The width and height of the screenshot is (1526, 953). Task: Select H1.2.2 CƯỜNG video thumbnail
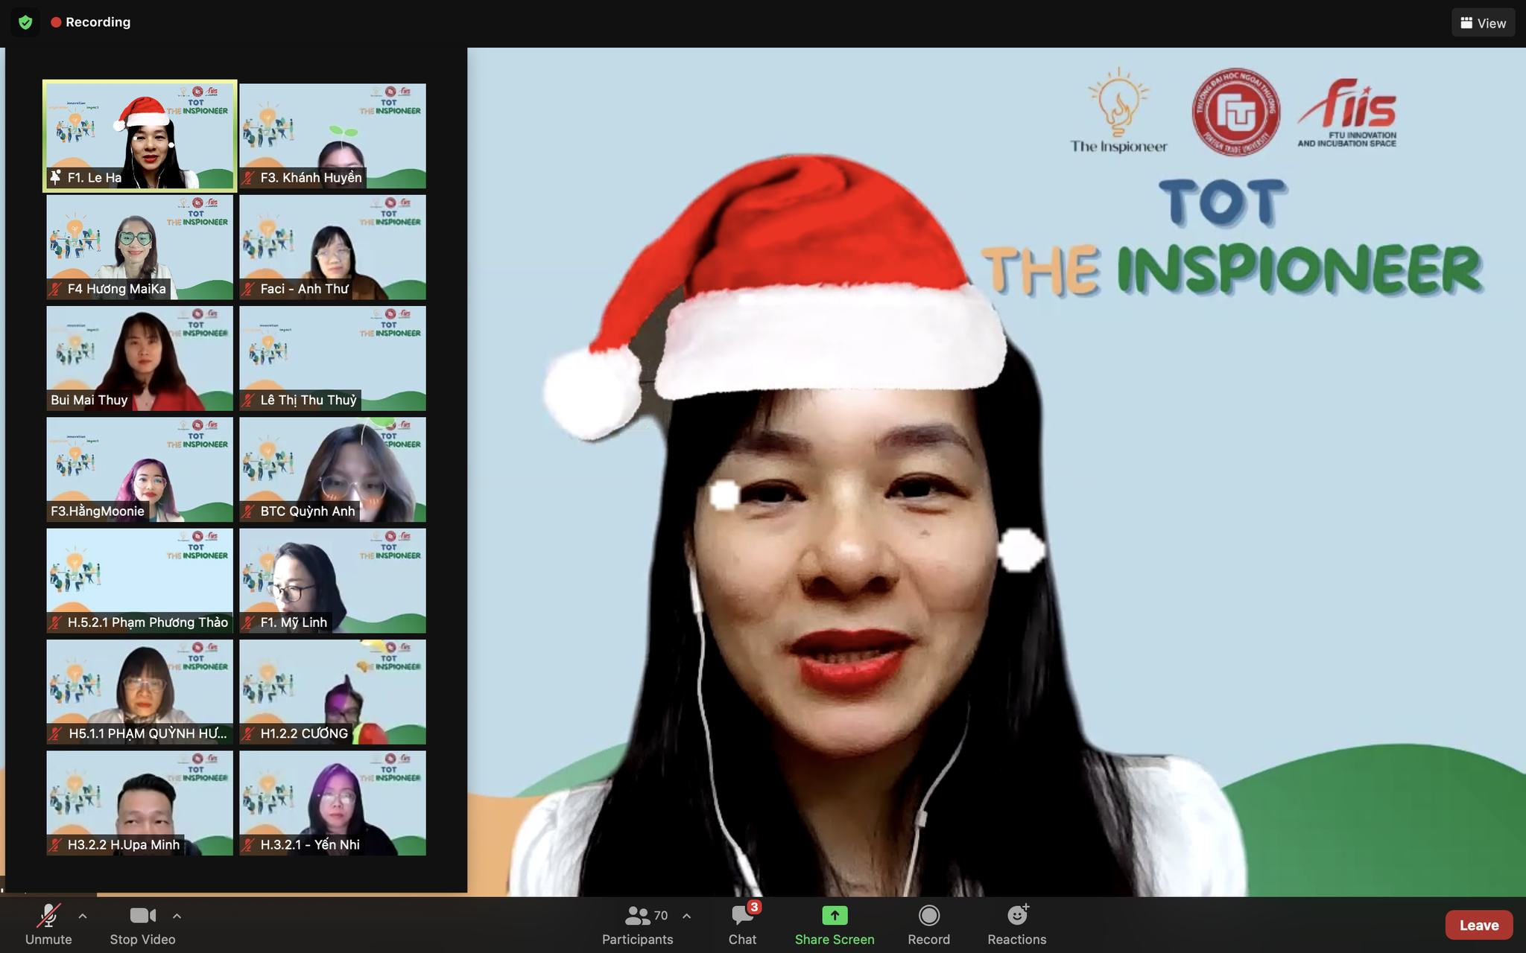pyautogui.click(x=332, y=692)
